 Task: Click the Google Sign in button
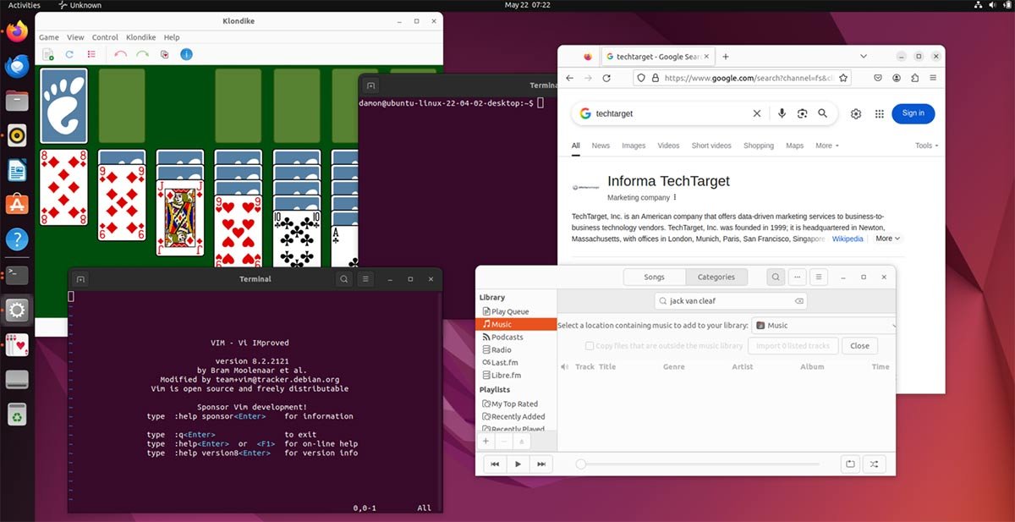point(913,113)
